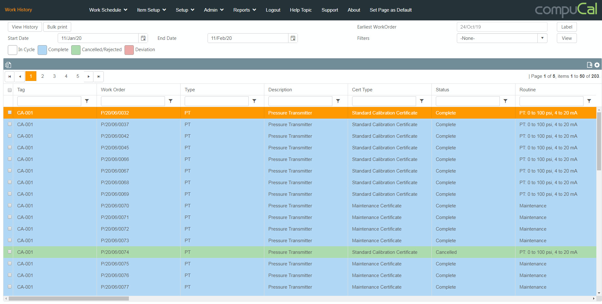The height and width of the screenshot is (304, 602).
Task: Click the Routine column filter icon
Action: tap(589, 101)
